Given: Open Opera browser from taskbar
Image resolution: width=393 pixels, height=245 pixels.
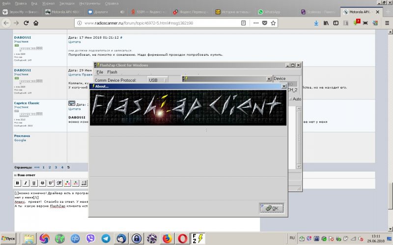Looking at the screenshot, I should click(x=182, y=239).
